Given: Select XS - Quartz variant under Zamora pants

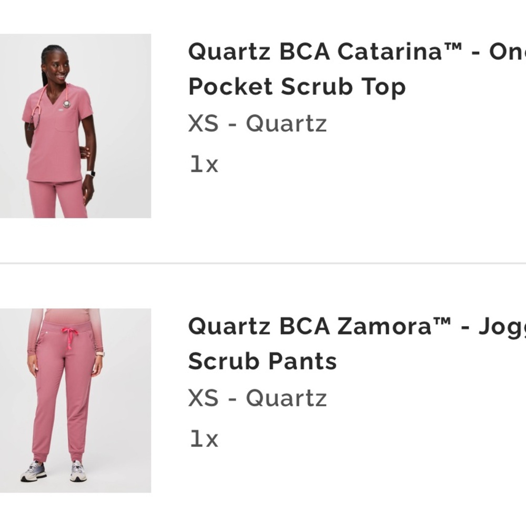Looking at the screenshot, I should 257,398.
